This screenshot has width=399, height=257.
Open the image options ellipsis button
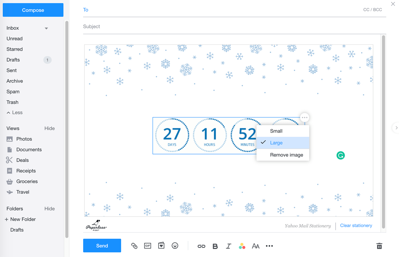click(x=305, y=118)
